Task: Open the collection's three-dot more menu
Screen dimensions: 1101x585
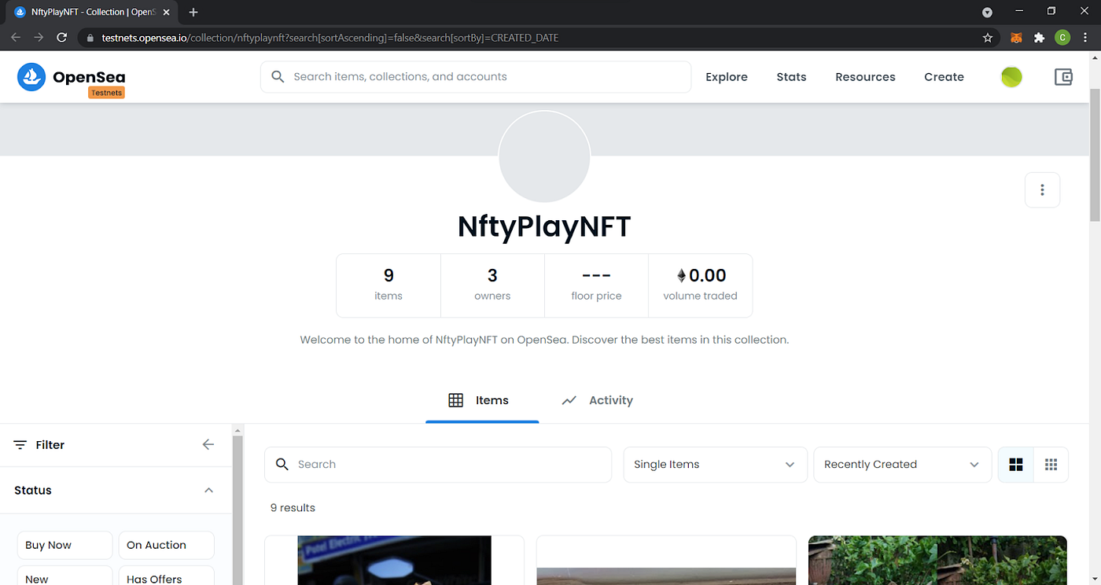Action: [x=1043, y=189]
